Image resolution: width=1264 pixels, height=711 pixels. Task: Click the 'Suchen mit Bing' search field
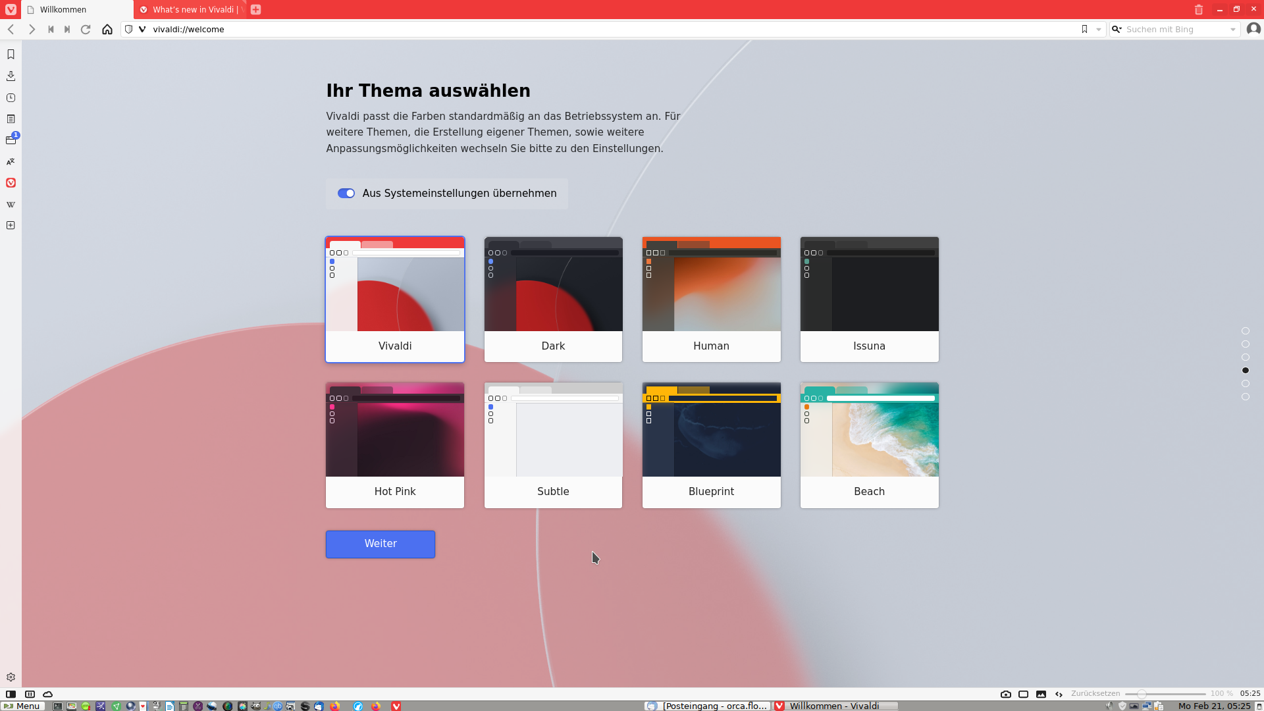[x=1175, y=30]
